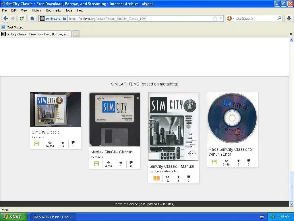The height and width of the screenshot is (221, 294).
Task: Select the SimCity Classic browser tab
Action: coord(36,34)
